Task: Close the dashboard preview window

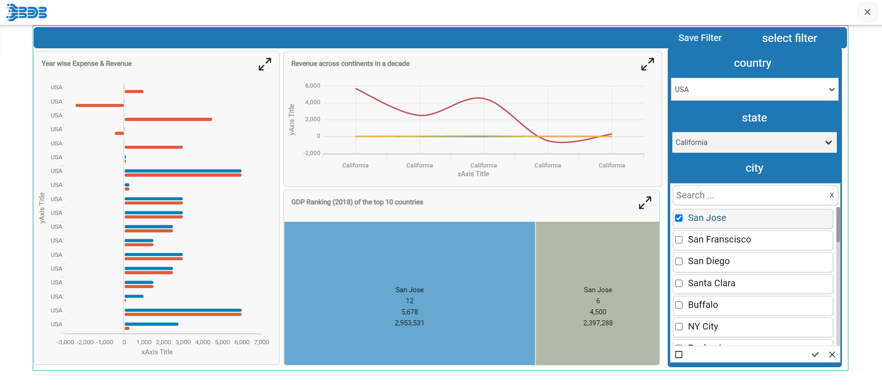Action: tap(867, 12)
